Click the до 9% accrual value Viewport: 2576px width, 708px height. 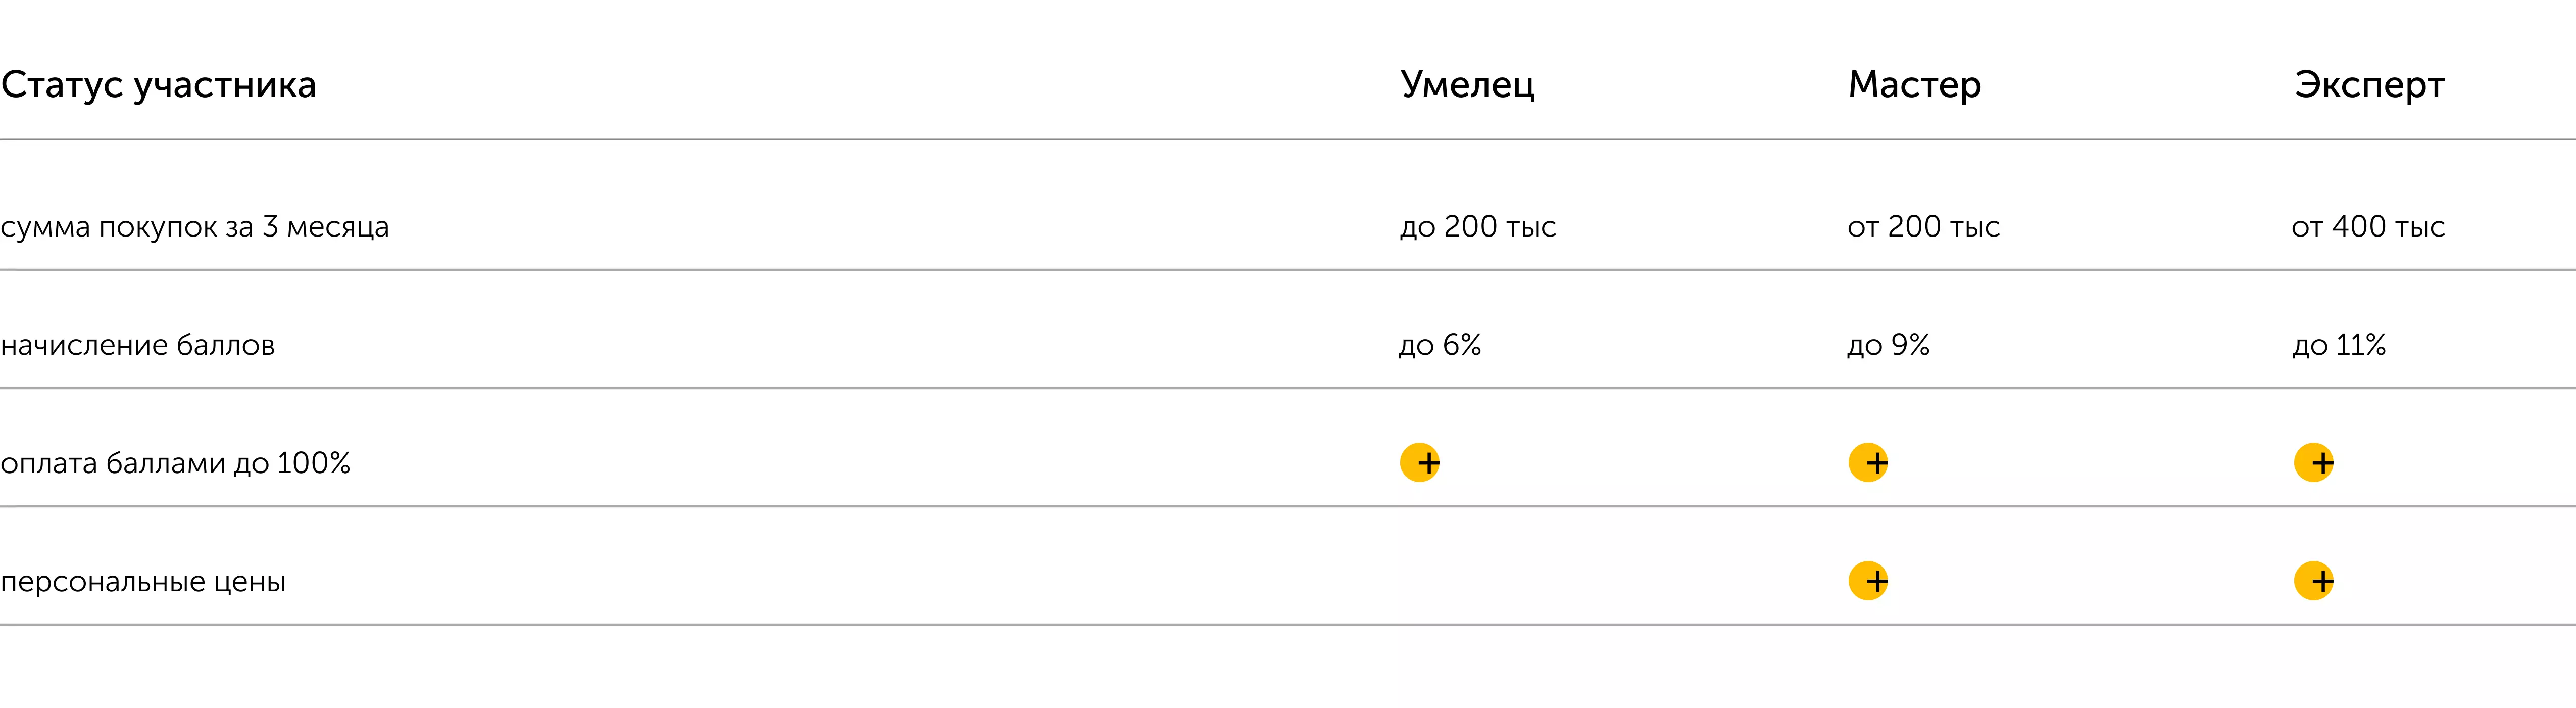click(x=1887, y=345)
